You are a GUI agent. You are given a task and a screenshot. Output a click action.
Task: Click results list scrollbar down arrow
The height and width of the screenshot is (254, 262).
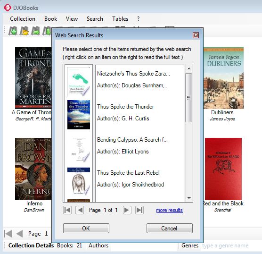point(189,198)
